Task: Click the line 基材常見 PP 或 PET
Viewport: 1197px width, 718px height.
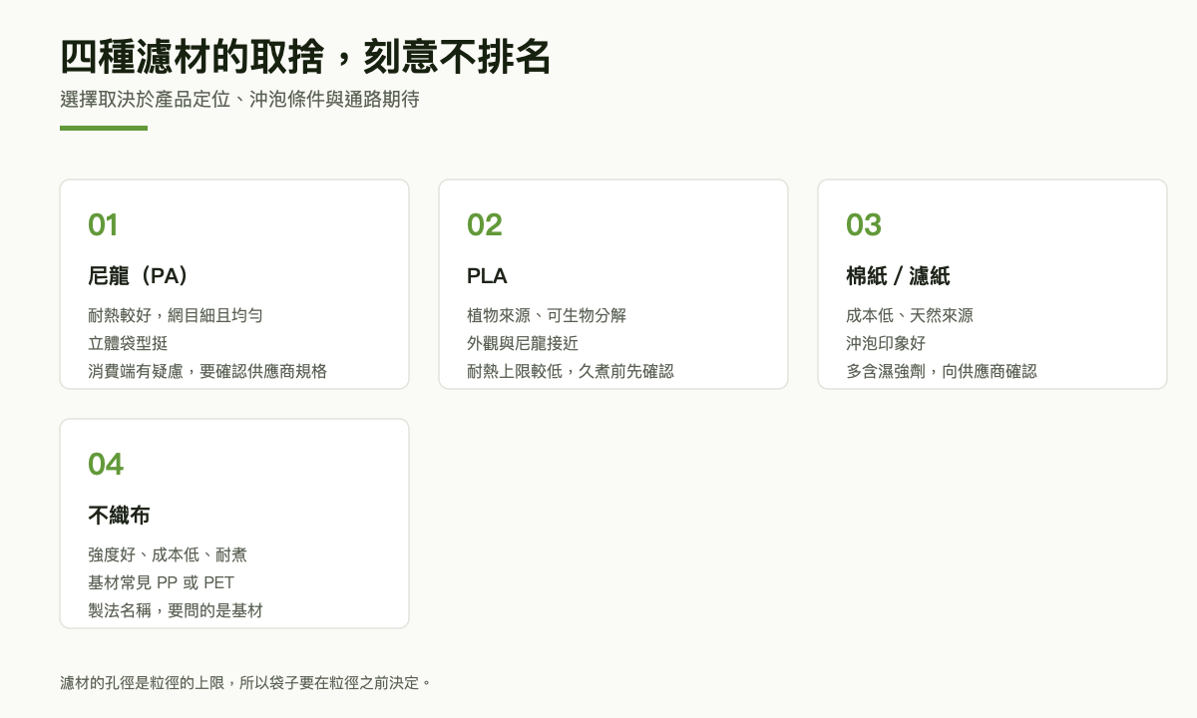Action: (x=162, y=582)
